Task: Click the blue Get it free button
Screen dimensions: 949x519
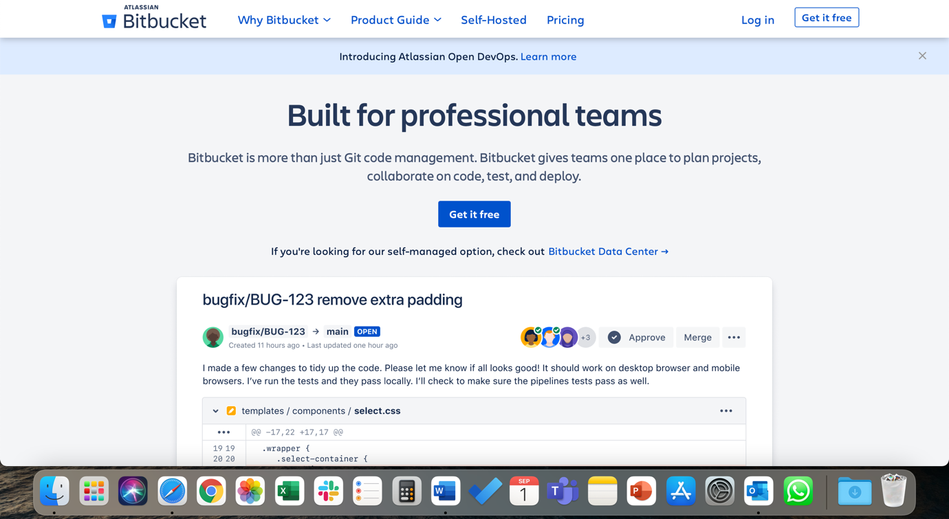Action: pos(474,214)
